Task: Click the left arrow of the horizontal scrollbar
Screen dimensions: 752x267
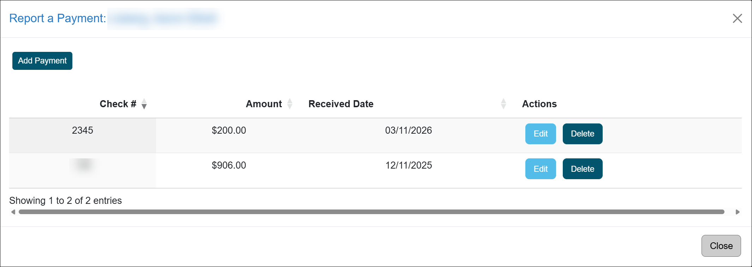Action: [13, 212]
